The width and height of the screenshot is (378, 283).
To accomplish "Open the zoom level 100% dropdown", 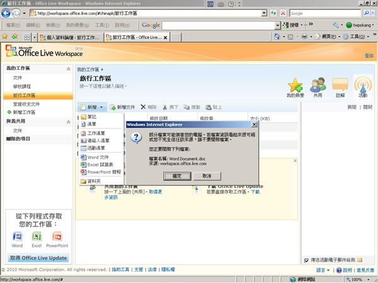I will point(369,280).
